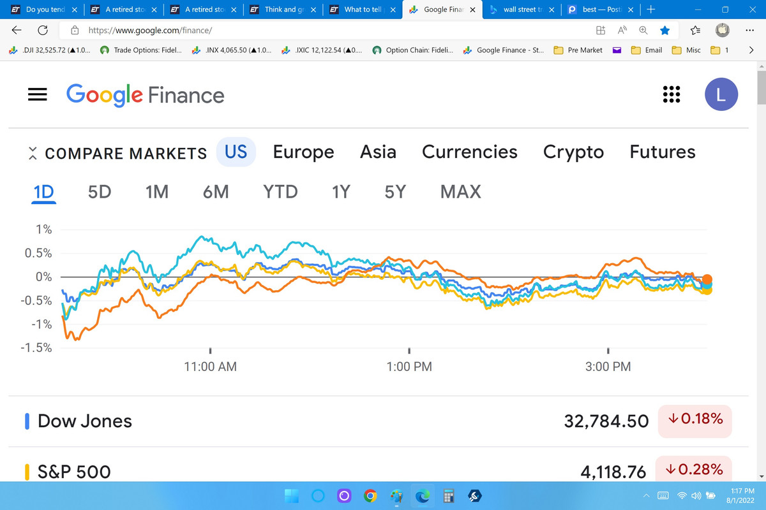Viewport: 766px width, 510px height.
Task: Select the MAX chart range
Action: (461, 191)
